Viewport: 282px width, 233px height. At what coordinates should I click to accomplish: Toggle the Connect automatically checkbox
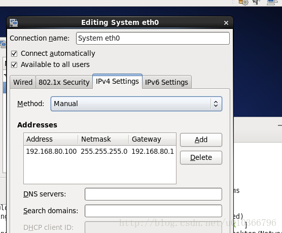tap(14, 54)
